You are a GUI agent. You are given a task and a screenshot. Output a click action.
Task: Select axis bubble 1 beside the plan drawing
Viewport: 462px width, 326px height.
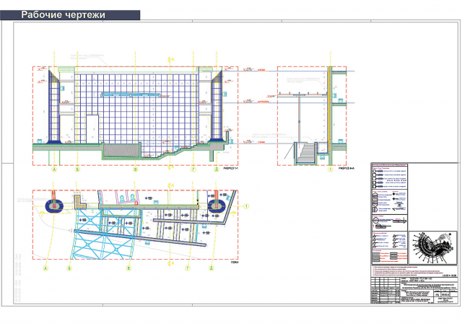click(247, 206)
